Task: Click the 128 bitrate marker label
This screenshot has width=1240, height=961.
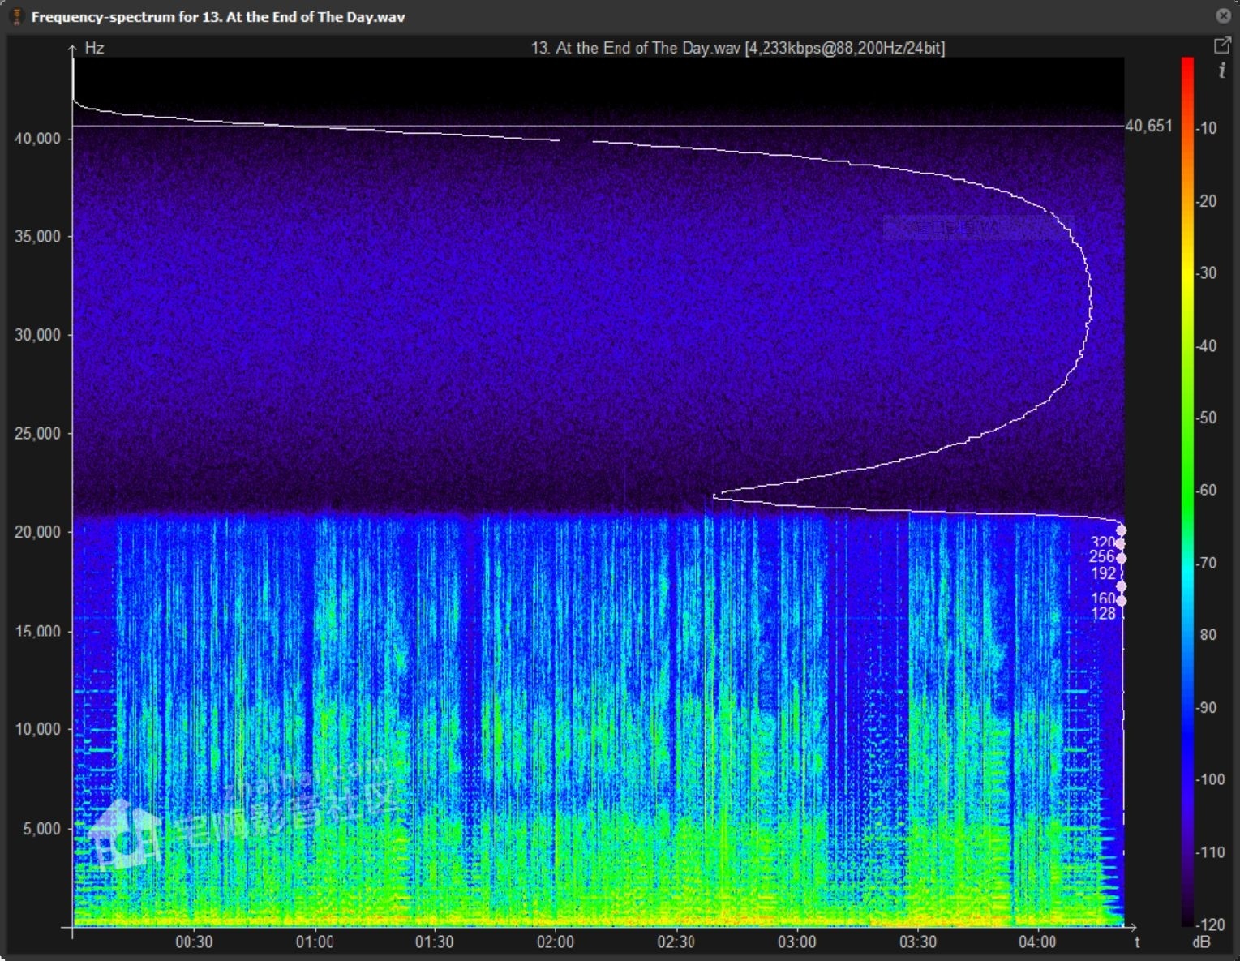Action: coord(1104,613)
